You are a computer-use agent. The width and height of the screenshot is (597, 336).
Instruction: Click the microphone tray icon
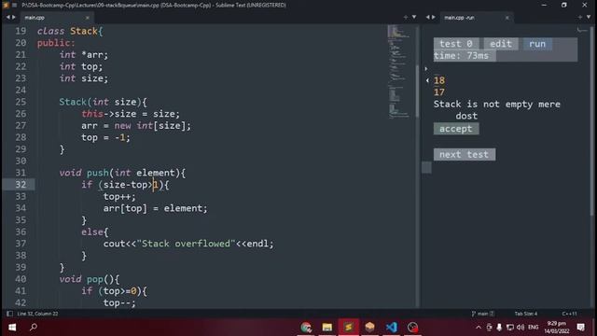[499, 328]
